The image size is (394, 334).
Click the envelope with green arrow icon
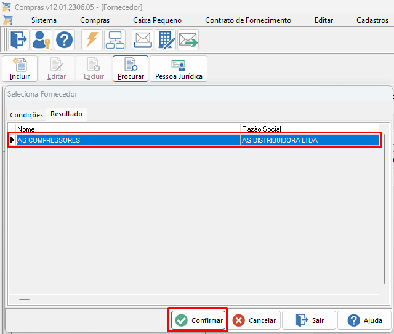[x=188, y=40]
